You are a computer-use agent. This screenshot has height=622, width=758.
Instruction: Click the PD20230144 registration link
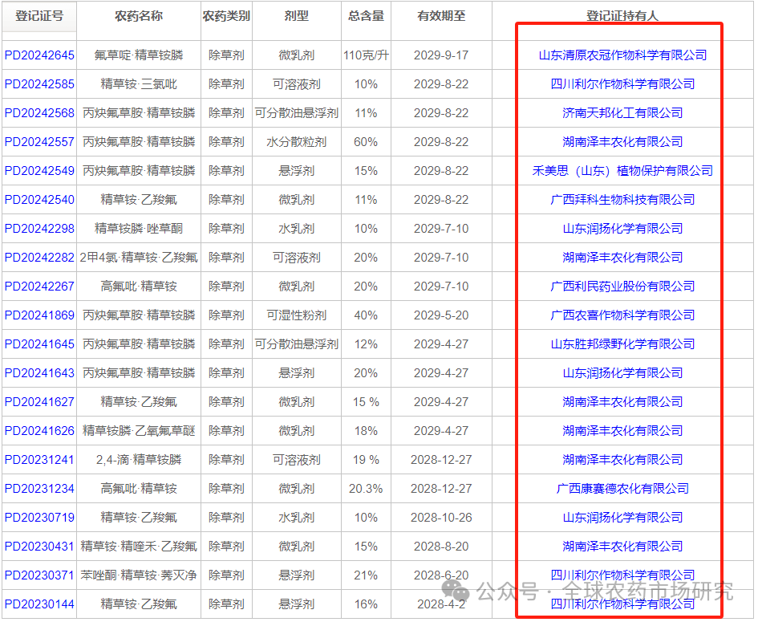pyautogui.click(x=39, y=604)
